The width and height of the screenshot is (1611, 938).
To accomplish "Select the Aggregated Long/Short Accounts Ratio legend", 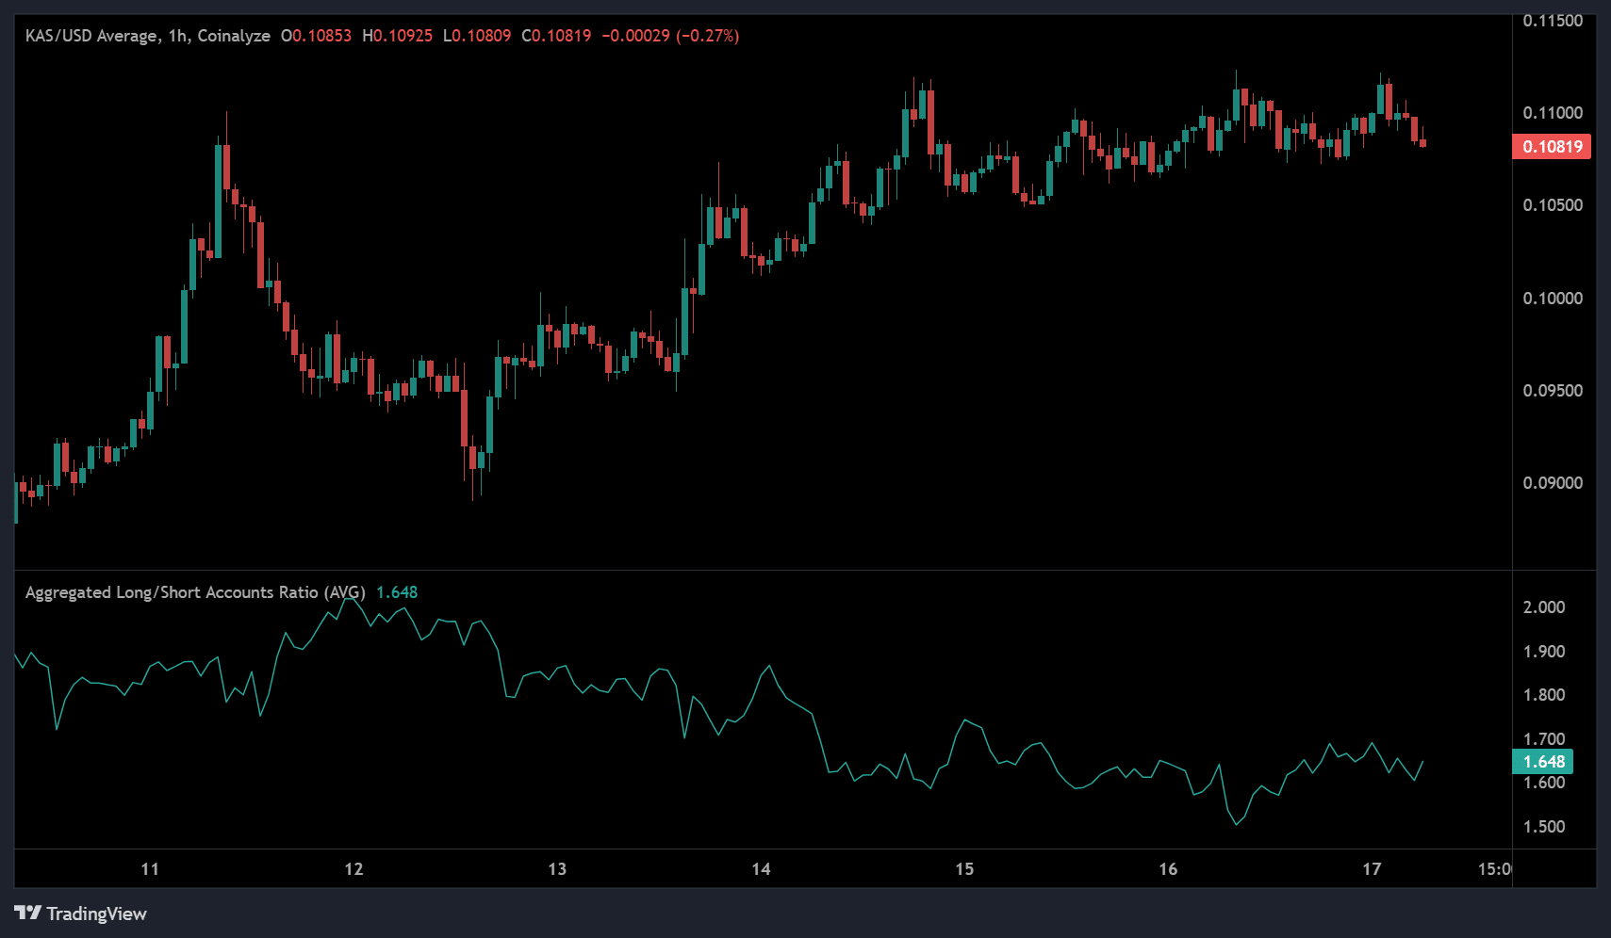I will [x=195, y=592].
